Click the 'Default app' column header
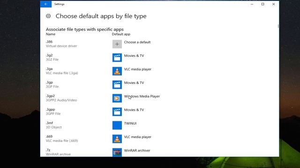This screenshot has width=300, height=168. click(x=121, y=34)
